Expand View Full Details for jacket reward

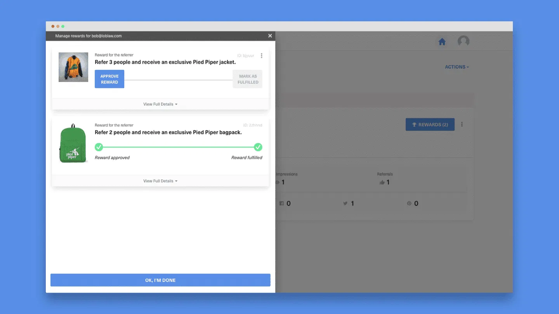pyautogui.click(x=160, y=104)
